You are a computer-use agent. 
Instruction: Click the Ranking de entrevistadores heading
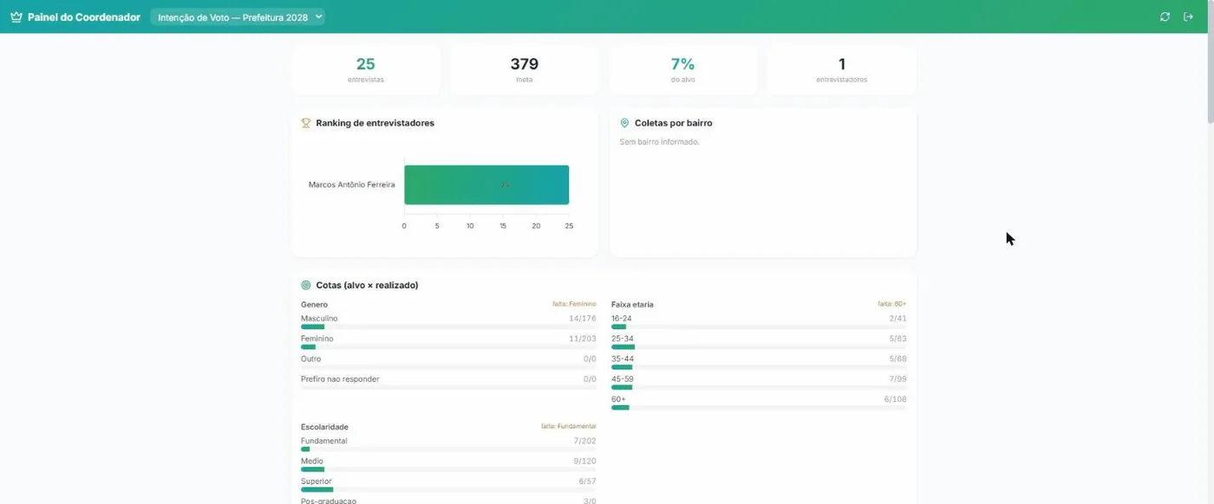[x=375, y=123]
